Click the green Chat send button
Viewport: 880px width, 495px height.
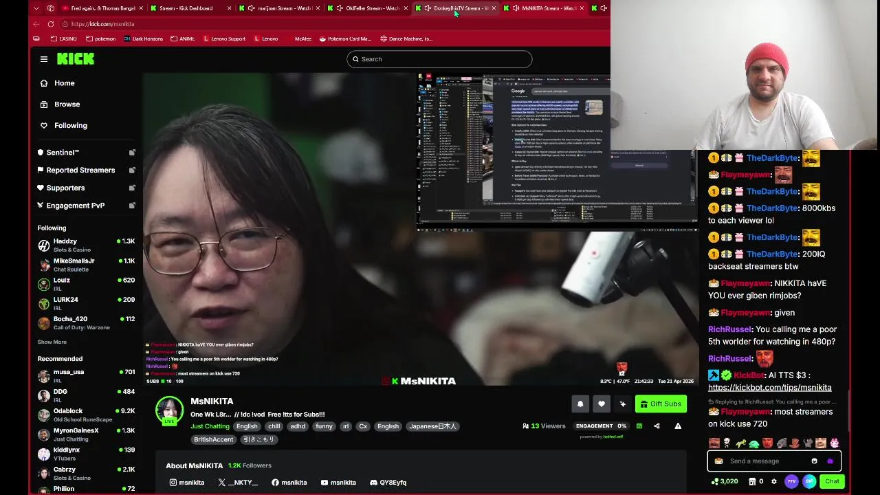[x=832, y=481]
